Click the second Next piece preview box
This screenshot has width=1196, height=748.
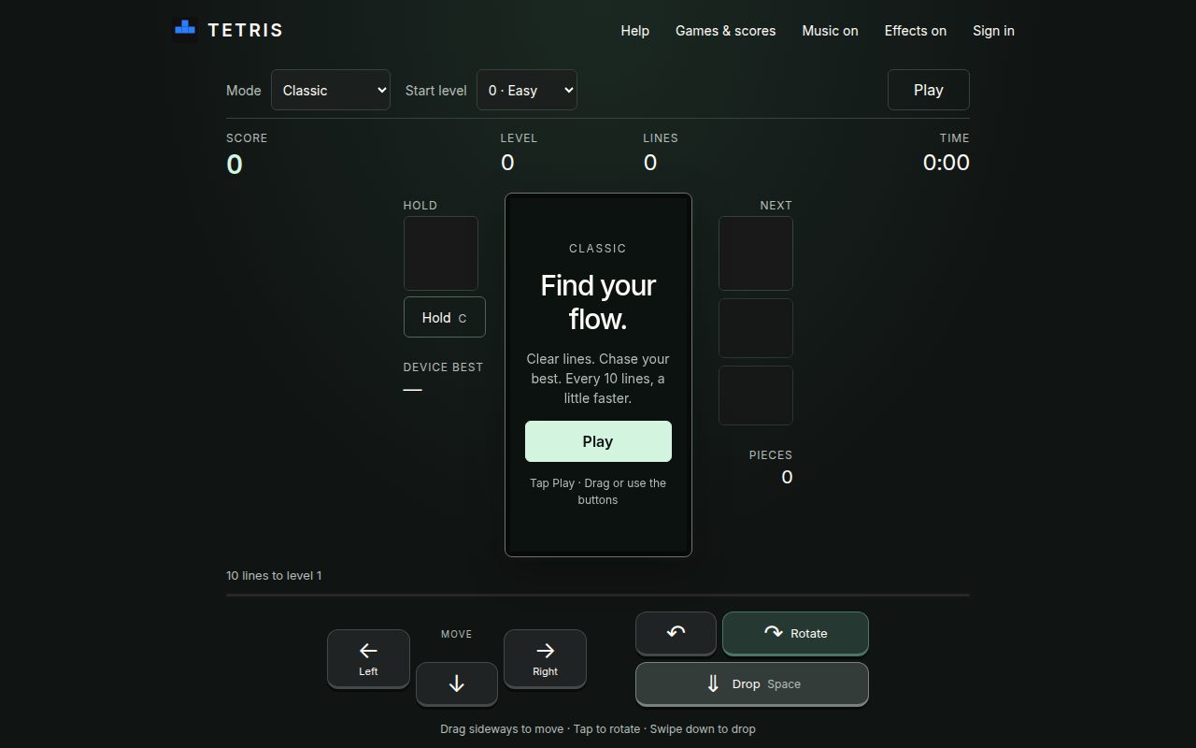point(756,328)
